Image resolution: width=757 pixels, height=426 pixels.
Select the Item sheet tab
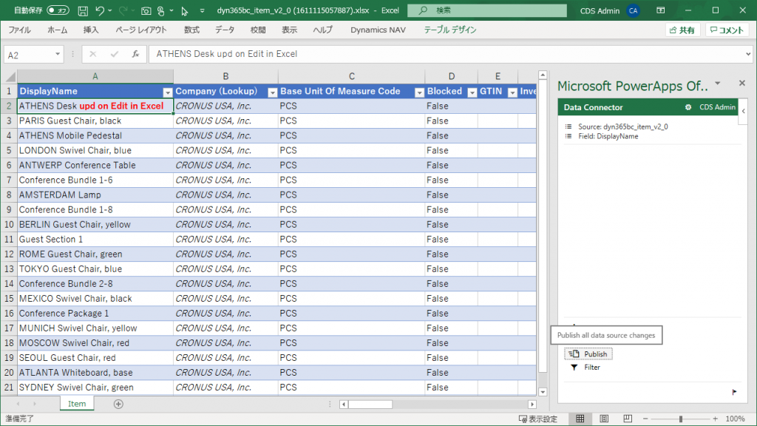click(x=77, y=404)
